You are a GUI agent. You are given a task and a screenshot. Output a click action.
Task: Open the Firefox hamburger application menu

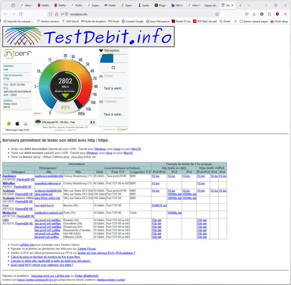(285, 14)
